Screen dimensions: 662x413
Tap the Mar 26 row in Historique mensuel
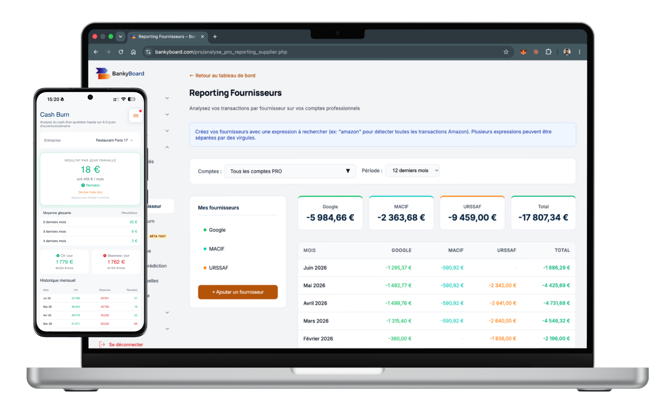[x=90, y=324]
